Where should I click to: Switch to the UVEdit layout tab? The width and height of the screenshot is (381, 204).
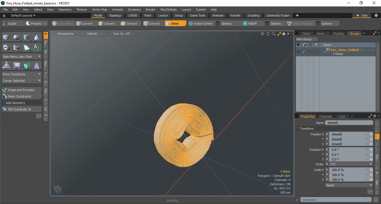(133, 15)
